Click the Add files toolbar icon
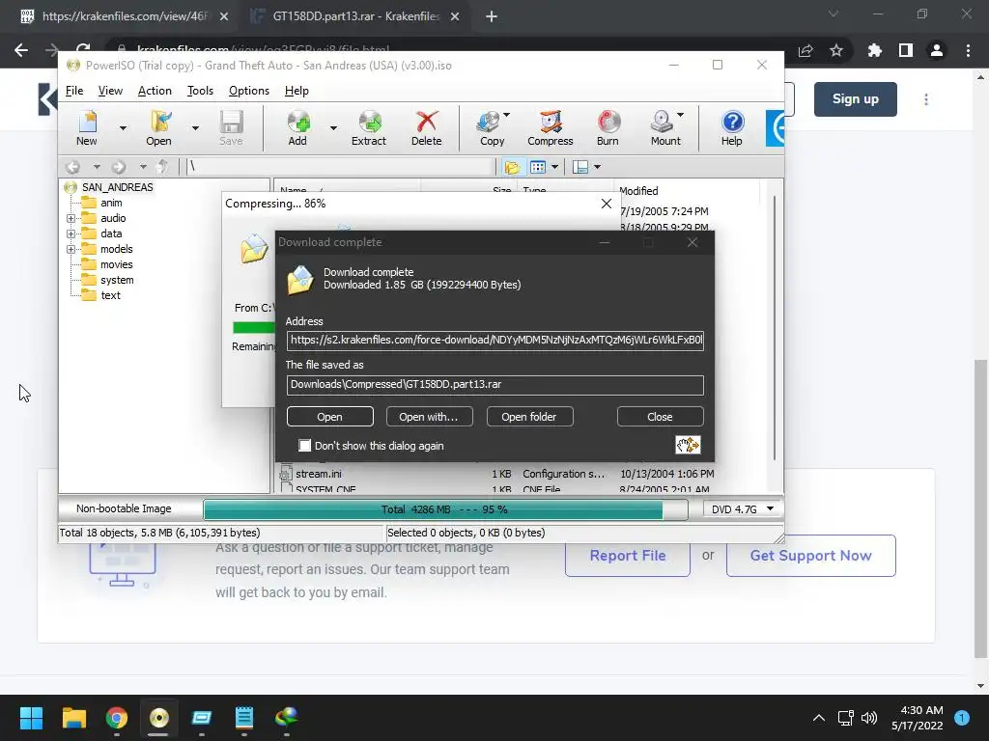Viewport: 989px width, 741px height. pos(297,128)
